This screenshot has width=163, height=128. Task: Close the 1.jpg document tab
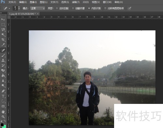point(38,14)
